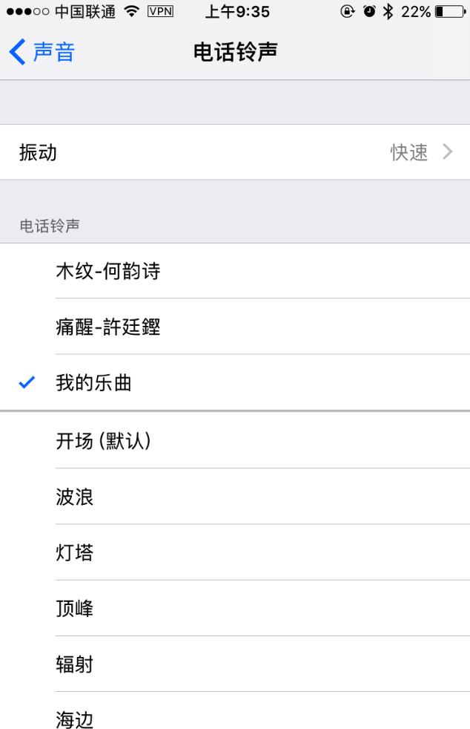Tap the rotation lock status icon
This screenshot has width=470, height=729.
point(347,11)
